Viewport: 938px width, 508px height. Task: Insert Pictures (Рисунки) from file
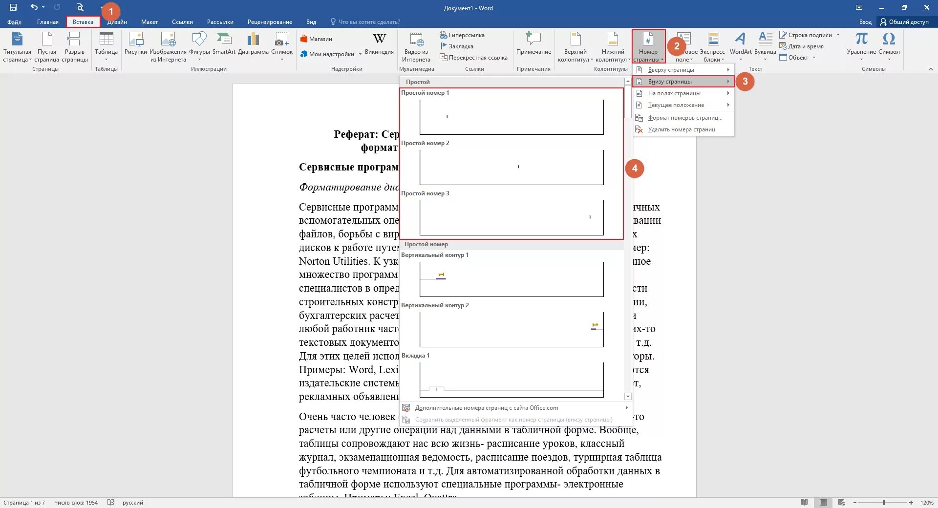pyautogui.click(x=135, y=43)
